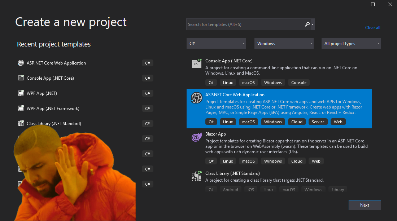This screenshot has width=397, height=221.
Task: Open the C# language filter dropdown
Action: 216,44
